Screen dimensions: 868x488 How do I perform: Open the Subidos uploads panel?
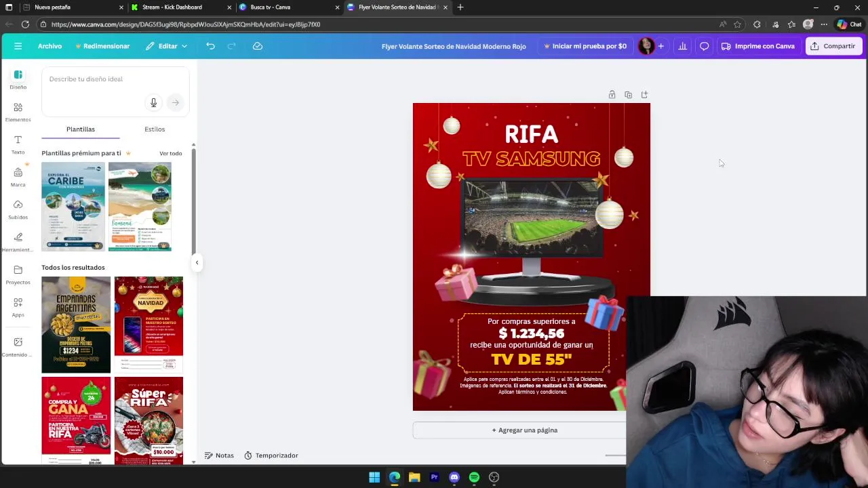coord(18,210)
